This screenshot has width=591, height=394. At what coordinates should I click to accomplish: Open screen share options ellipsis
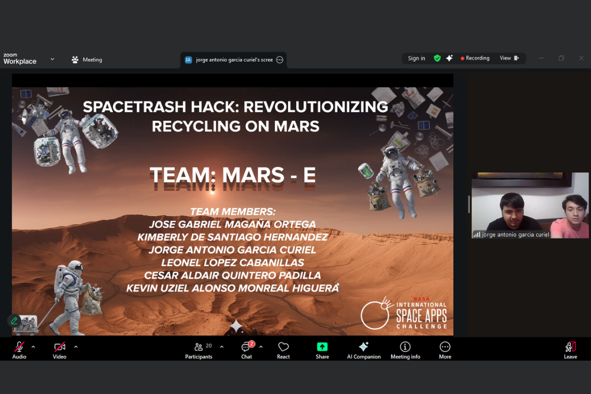pyautogui.click(x=280, y=60)
